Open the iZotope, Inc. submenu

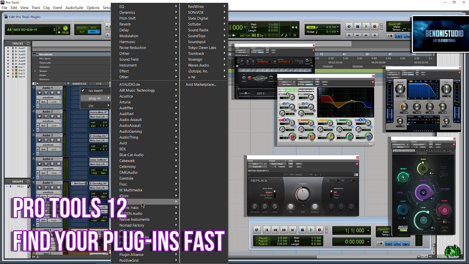click(x=204, y=71)
